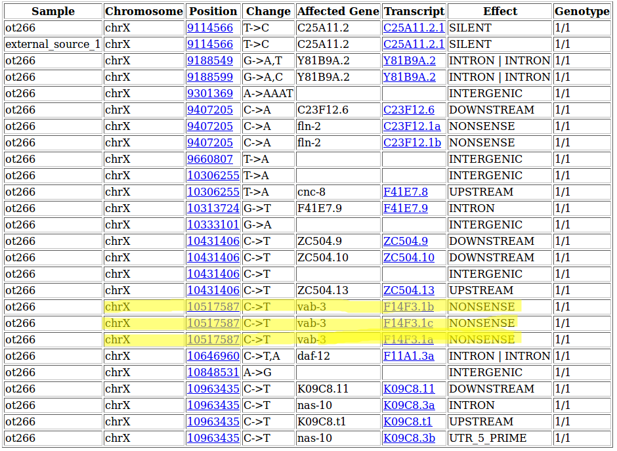Open position link 9188599

(x=210, y=77)
